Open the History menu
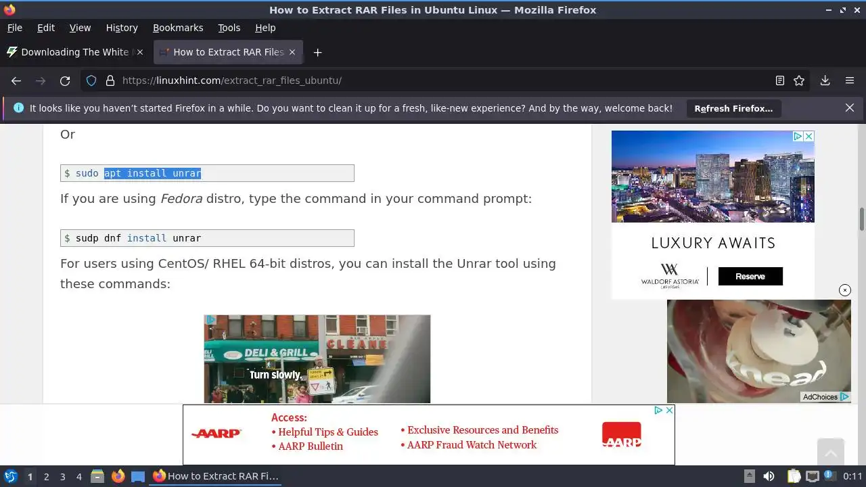866x487 pixels. click(122, 28)
